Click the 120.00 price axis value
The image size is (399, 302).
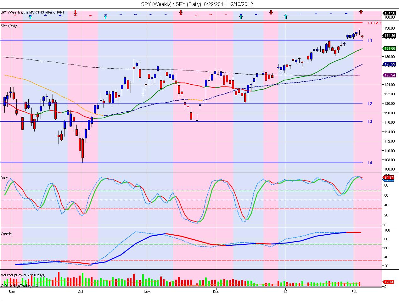click(x=390, y=103)
